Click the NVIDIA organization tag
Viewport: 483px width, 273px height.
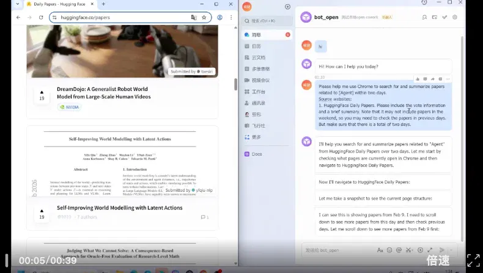click(x=69, y=107)
